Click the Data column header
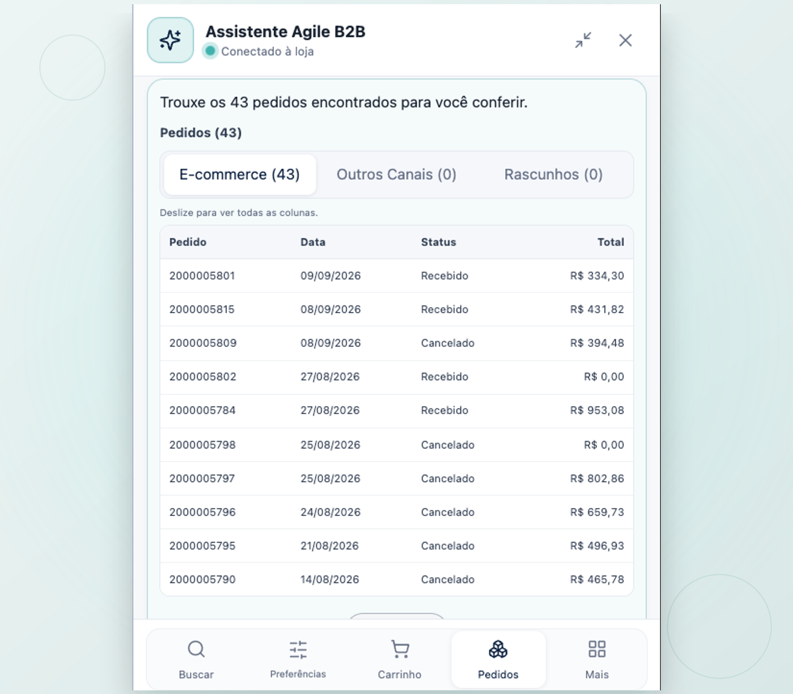Viewport: 793px width, 694px height. tap(313, 242)
